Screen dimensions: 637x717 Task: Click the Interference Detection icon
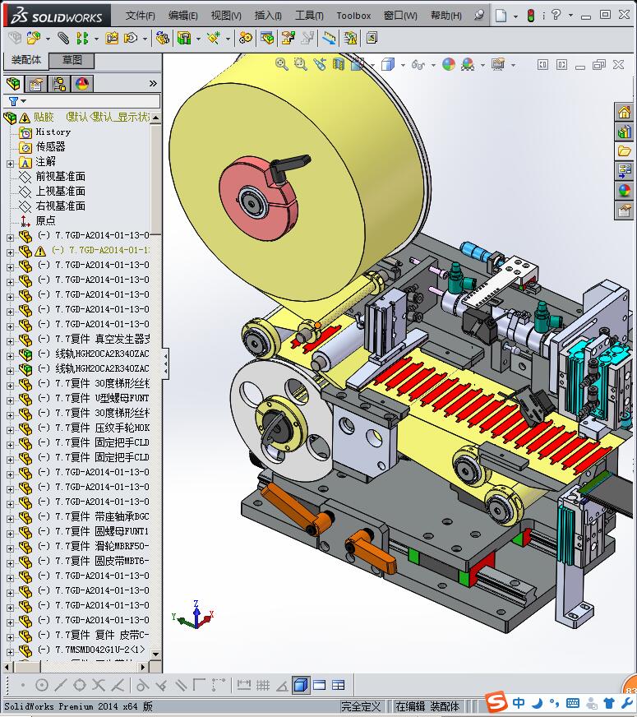[328, 39]
